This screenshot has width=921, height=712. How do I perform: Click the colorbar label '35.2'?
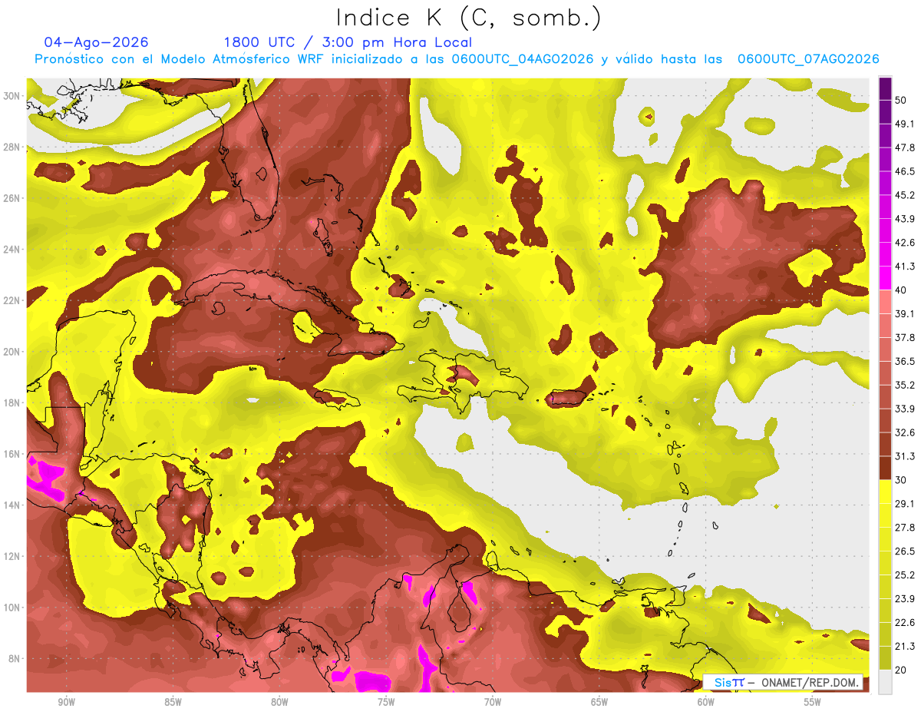(905, 385)
